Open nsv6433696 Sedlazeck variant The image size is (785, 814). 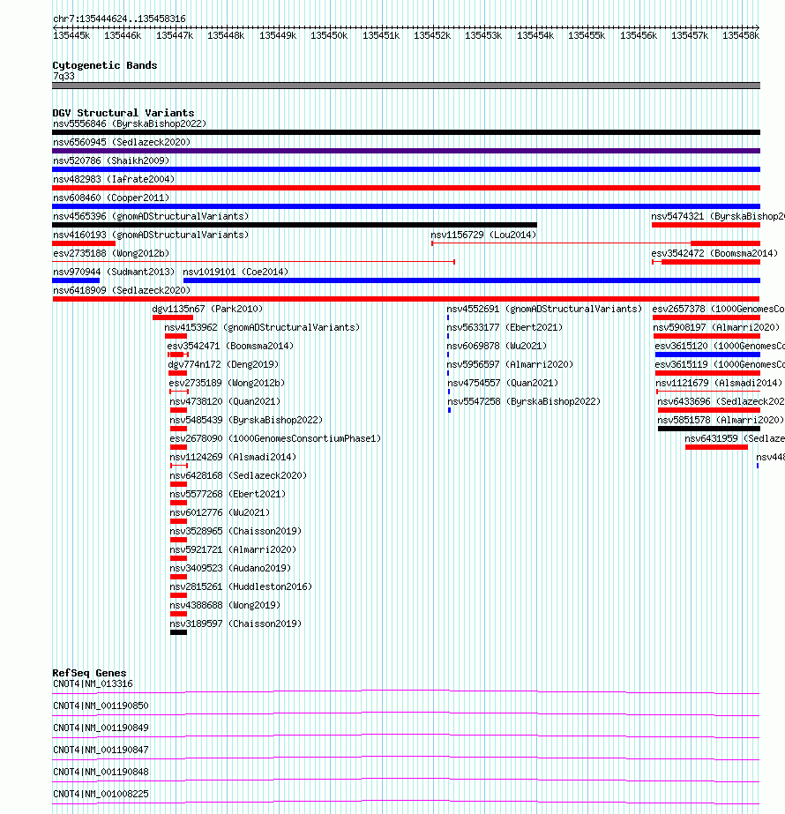pos(721,401)
